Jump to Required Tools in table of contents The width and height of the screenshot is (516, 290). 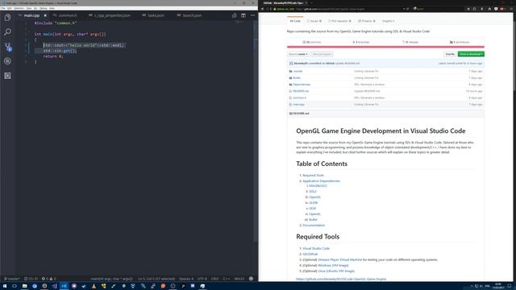(313, 176)
